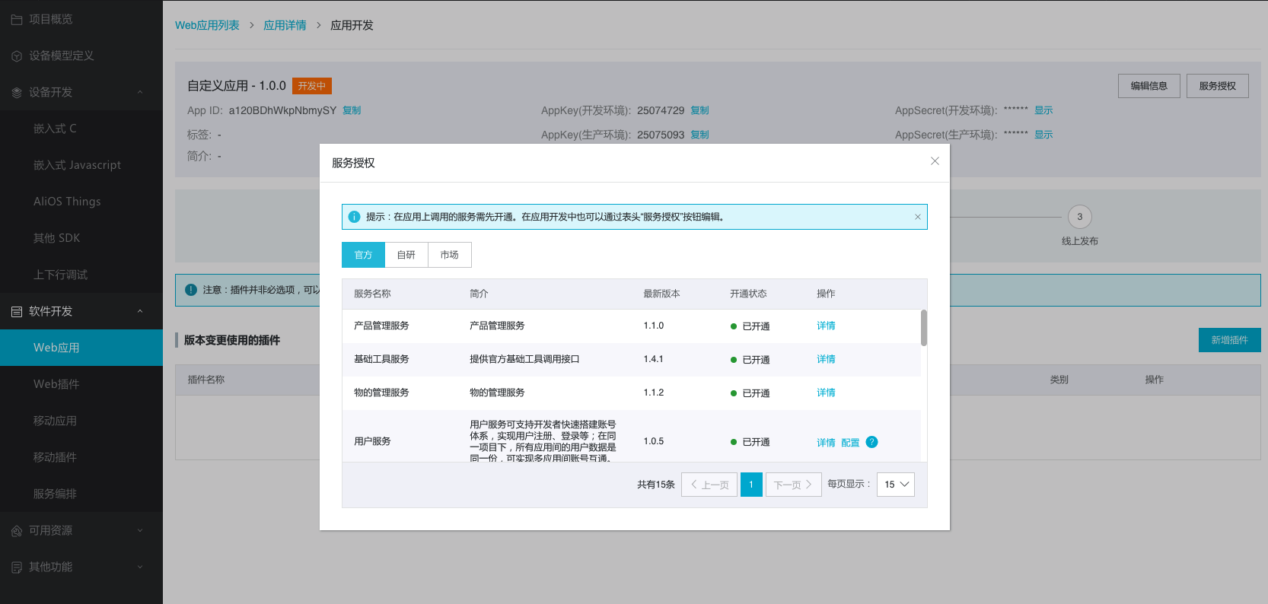The image size is (1268, 604).
Task: Click 详情 for 用户服务
Action: [x=826, y=443]
